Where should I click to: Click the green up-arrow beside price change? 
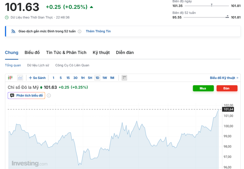point(91,7)
